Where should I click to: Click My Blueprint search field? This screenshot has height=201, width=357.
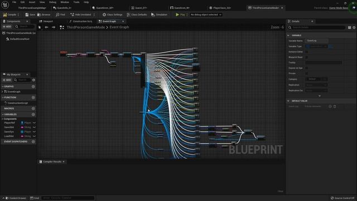point(22,80)
